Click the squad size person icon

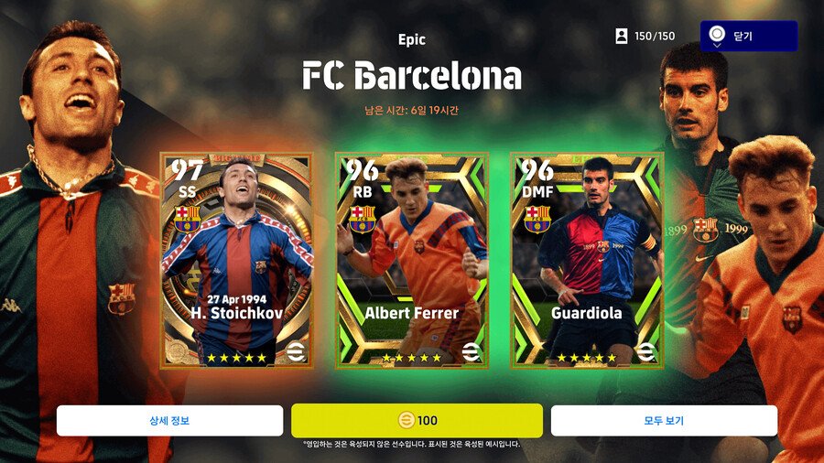click(621, 36)
